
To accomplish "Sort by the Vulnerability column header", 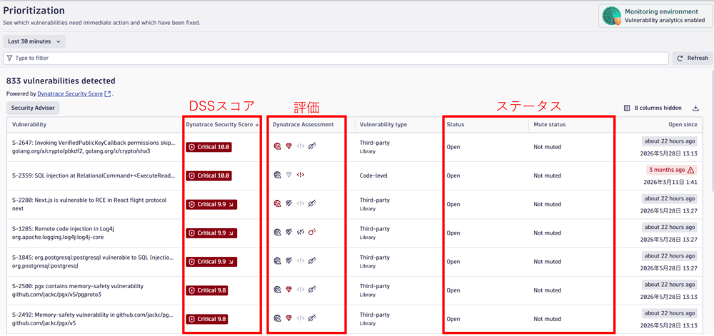I will (x=29, y=125).
